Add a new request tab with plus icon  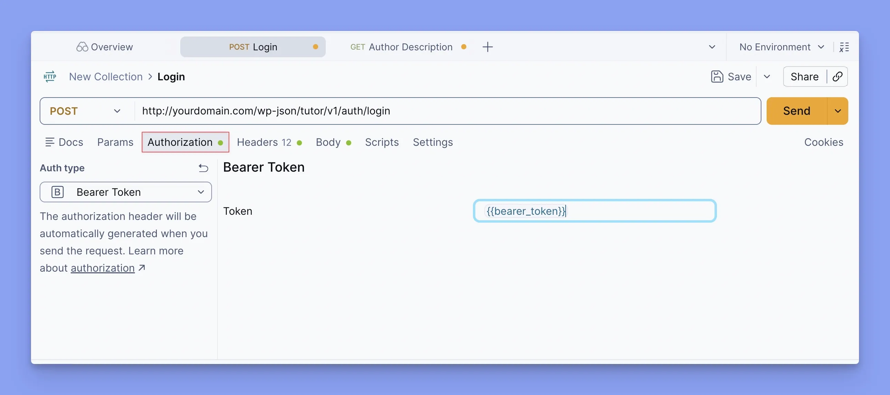pyautogui.click(x=487, y=47)
